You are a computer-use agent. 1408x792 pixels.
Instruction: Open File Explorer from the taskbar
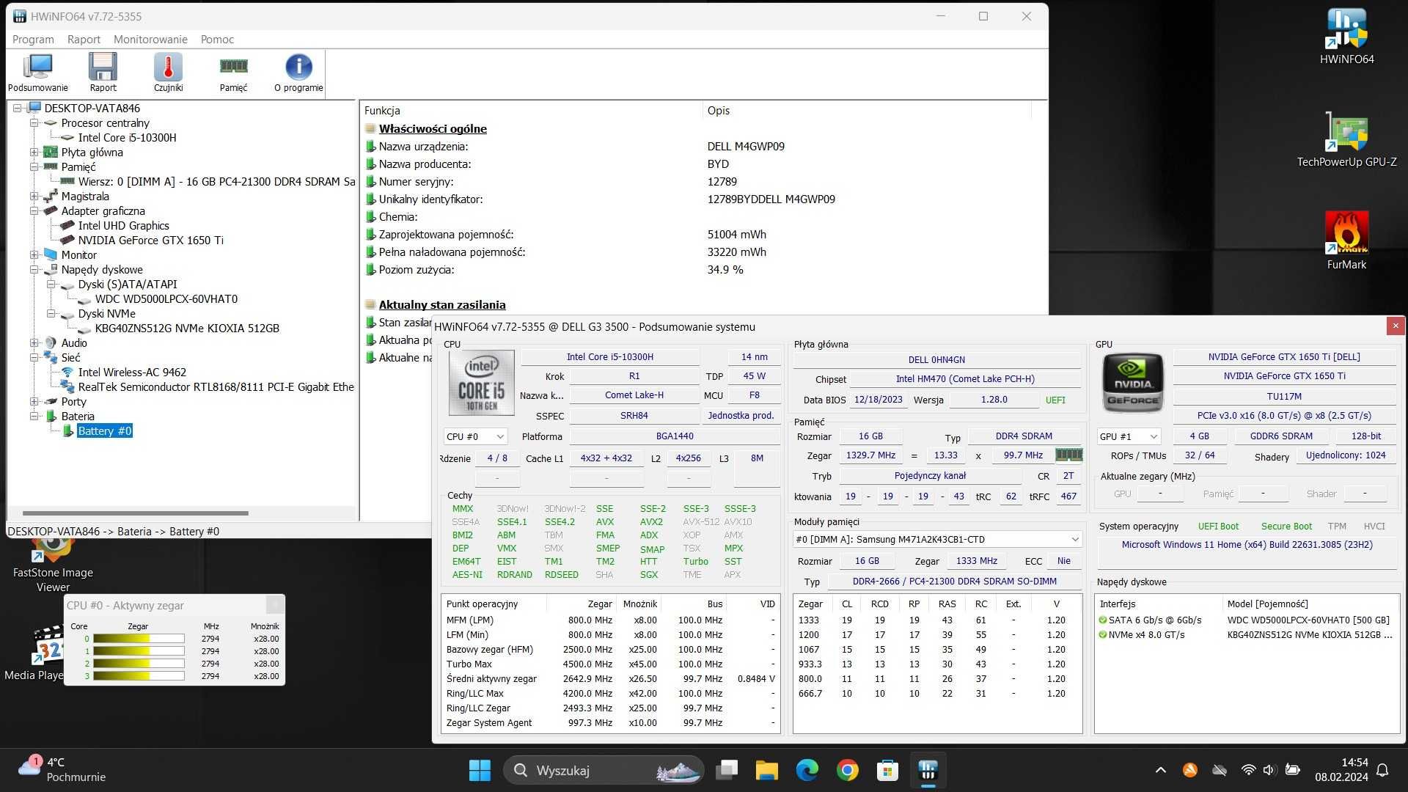(x=766, y=770)
